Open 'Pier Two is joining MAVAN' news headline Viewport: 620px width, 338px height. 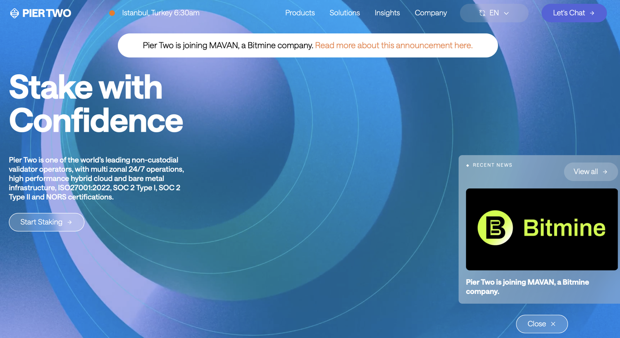(527, 287)
